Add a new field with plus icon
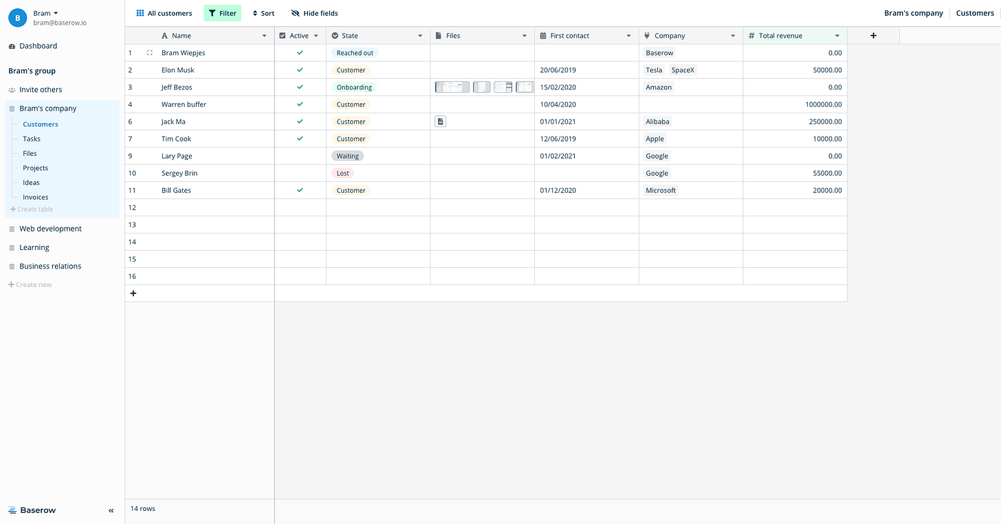Viewport: 1001px width, 524px height. [873, 36]
